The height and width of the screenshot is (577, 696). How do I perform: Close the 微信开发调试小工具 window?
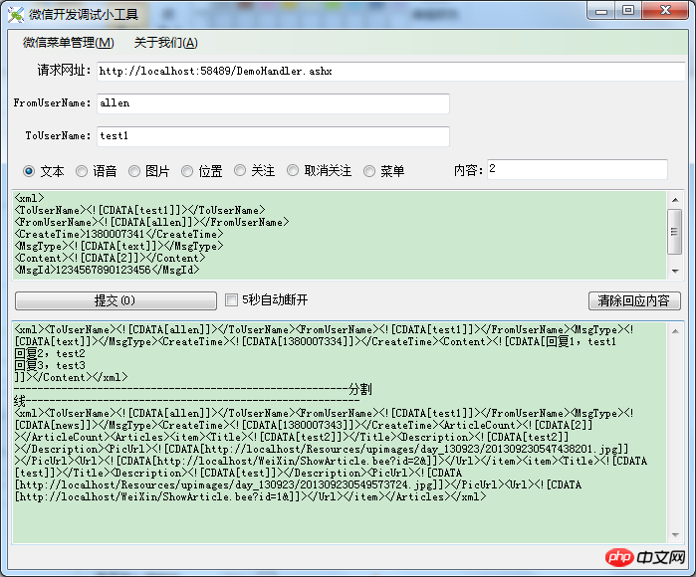coord(665,11)
